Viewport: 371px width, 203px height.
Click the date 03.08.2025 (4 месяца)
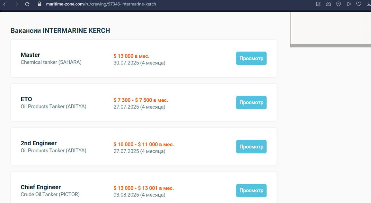(x=139, y=195)
